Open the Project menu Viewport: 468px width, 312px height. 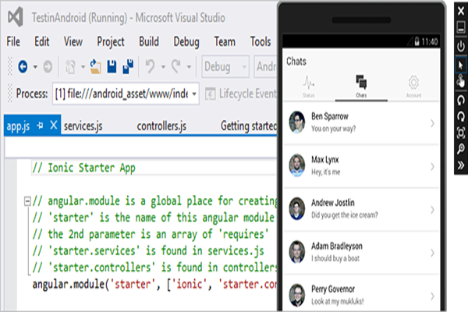point(111,42)
